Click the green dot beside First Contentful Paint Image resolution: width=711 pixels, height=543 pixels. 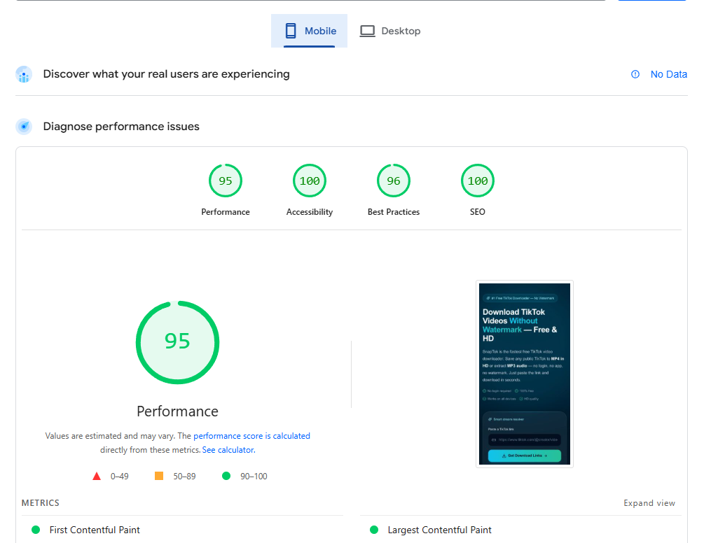(x=36, y=530)
